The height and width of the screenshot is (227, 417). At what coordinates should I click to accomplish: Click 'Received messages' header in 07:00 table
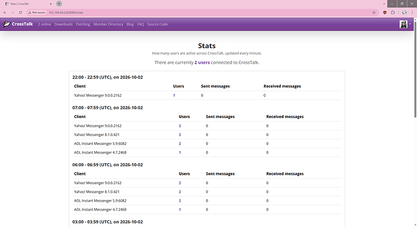[285, 117]
